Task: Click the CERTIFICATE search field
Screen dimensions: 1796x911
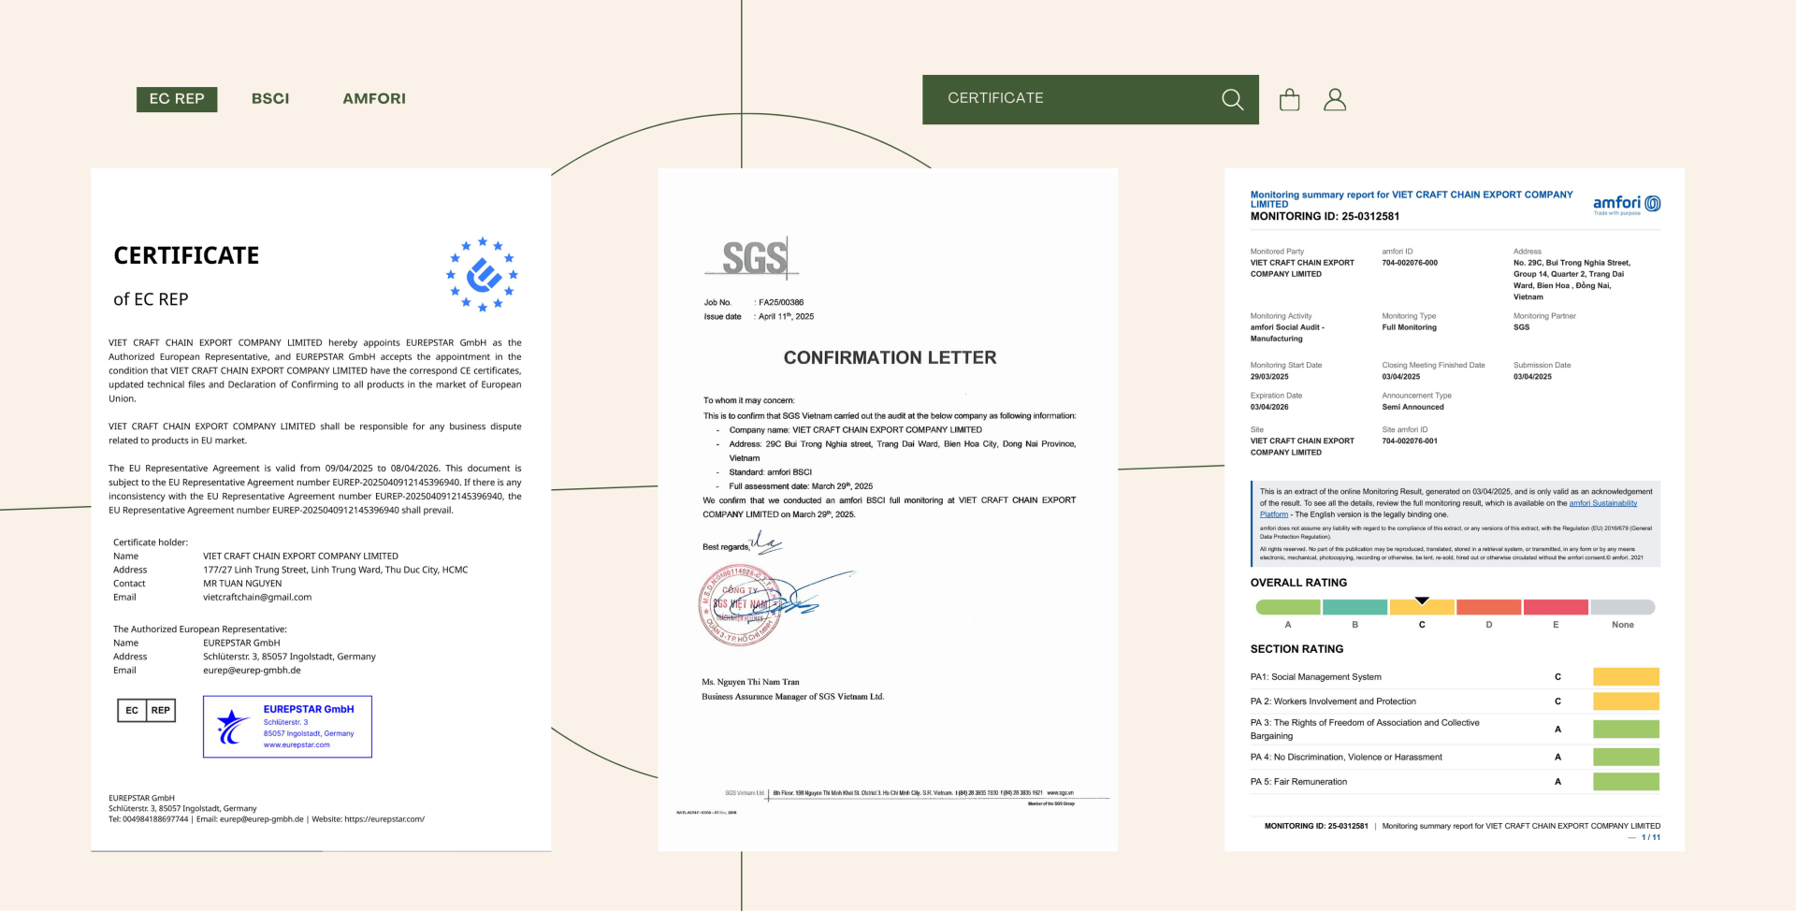Action: tap(1091, 99)
